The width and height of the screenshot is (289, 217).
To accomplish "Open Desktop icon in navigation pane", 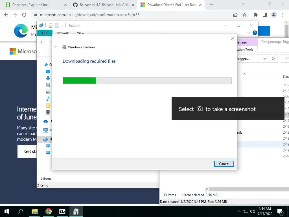I will coord(48,71).
